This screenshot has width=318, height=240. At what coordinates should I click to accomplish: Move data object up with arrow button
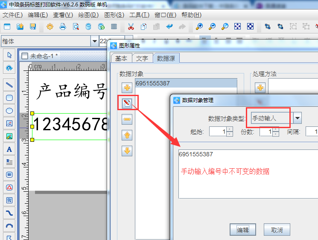[x=127, y=135]
